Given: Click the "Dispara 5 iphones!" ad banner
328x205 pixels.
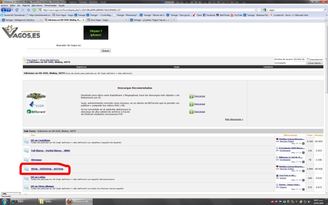Looking at the screenshot, I should pos(96,33).
